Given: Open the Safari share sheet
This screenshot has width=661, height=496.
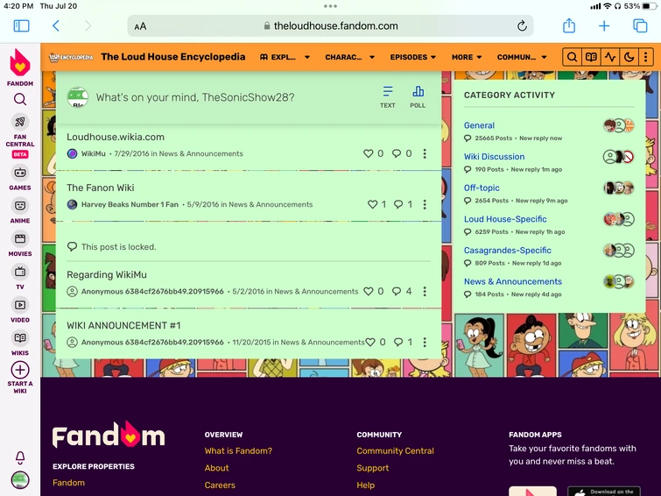Looking at the screenshot, I should tap(569, 25).
